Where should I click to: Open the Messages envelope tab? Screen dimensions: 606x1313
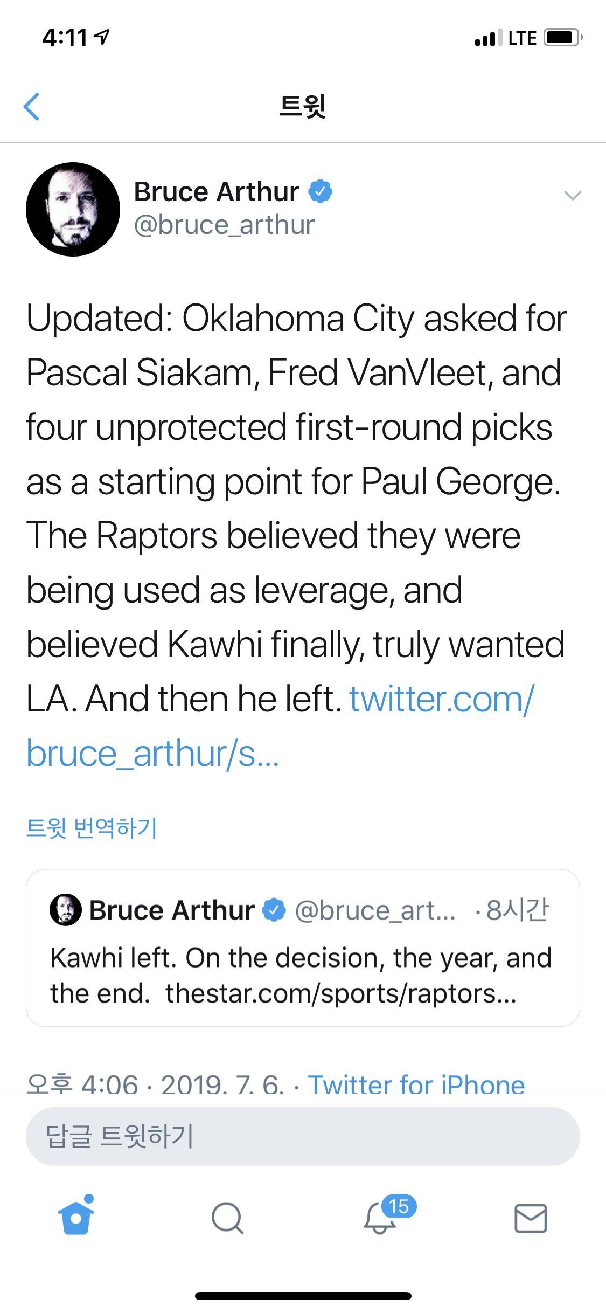click(531, 1219)
